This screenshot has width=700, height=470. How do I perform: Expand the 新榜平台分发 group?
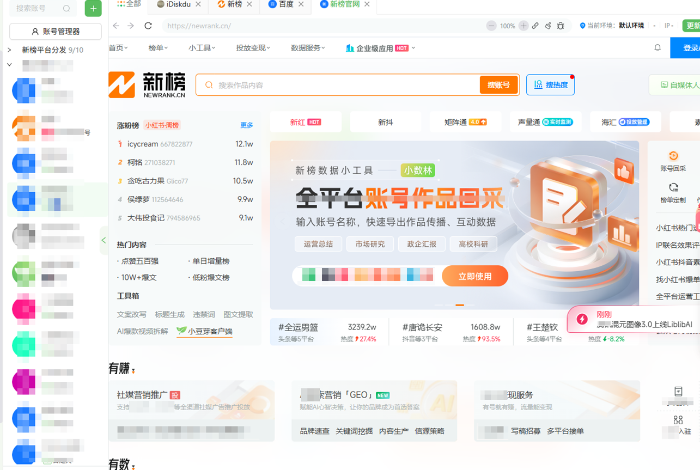click(x=9, y=50)
